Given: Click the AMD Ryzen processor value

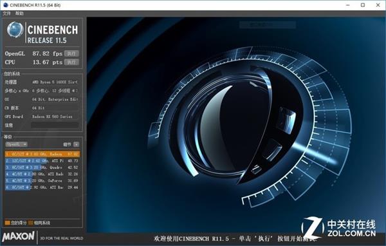Looking at the screenshot, I should tap(55, 82).
